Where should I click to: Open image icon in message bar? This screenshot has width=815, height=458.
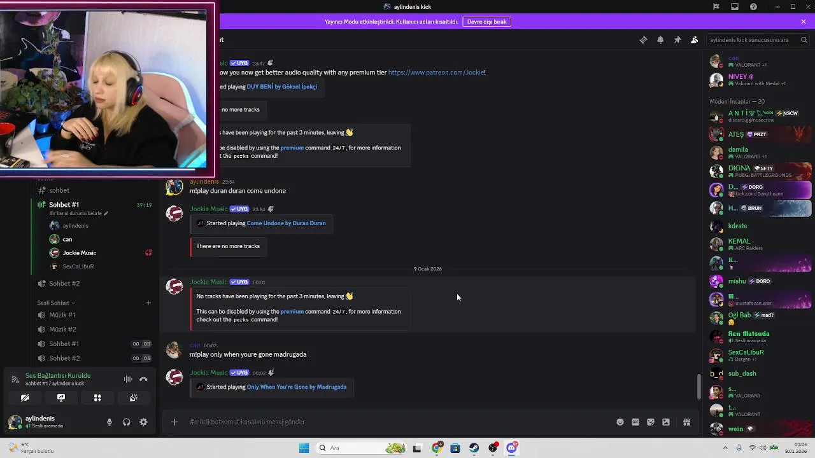pos(666,422)
